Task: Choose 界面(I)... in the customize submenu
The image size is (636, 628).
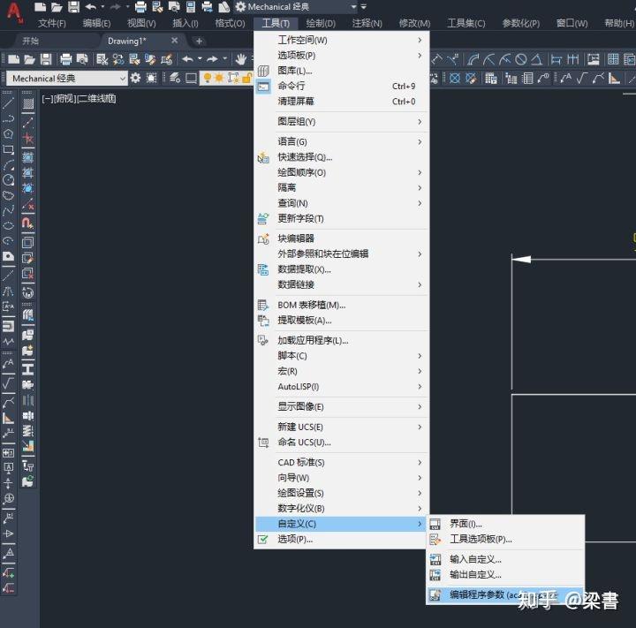Action: point(505,524)
